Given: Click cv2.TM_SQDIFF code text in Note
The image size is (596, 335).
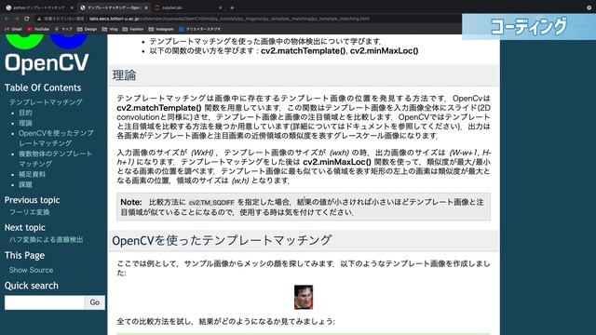Looking at the screenshot, I should 211,203.
